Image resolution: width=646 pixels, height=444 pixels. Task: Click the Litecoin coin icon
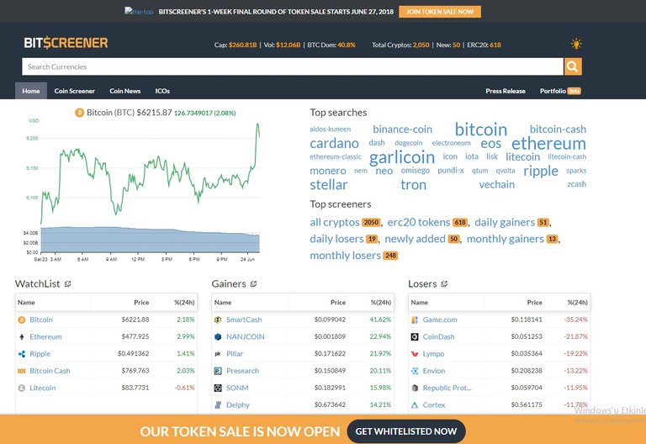(x=22, y=388)
